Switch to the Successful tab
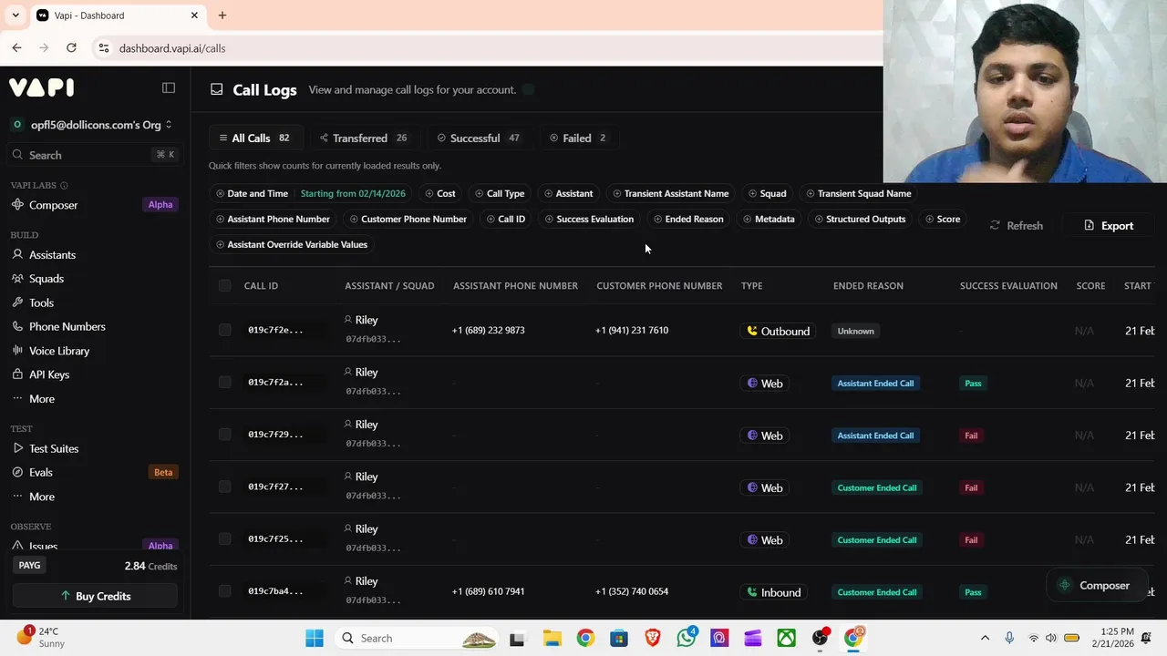 [478, 138]
